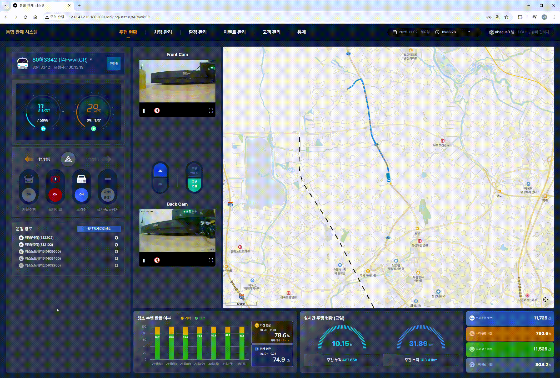Viewport: 560px width, 378px height.
Task: Unmute the Front Cam audio
Action: click(157, 111)
